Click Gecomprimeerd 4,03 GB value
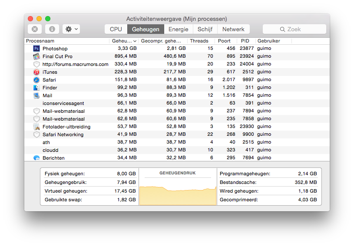The height and width of the screenshot is (246, 354). 308,200
